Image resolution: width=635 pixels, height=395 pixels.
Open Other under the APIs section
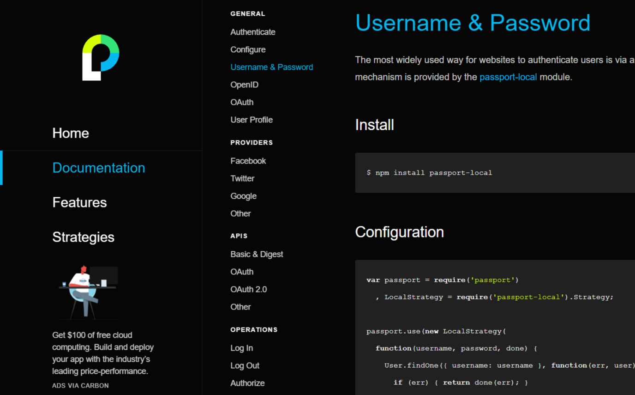pyautogui.click(x=240, y=307)
